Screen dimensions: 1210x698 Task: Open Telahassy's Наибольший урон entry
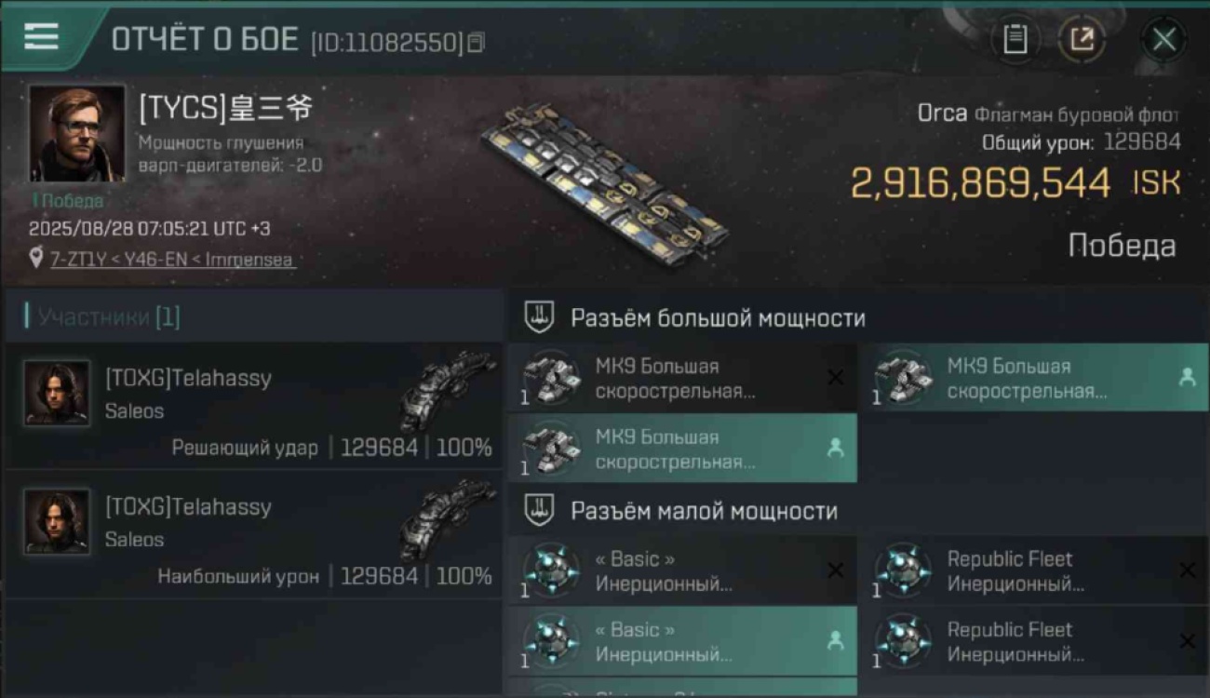253,533
